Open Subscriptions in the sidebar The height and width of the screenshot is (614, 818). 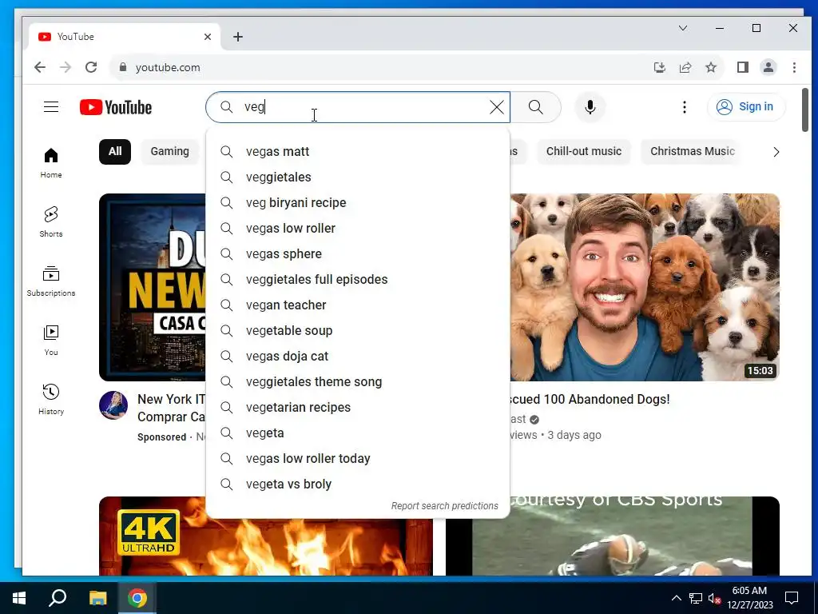[x=51, y=281]
